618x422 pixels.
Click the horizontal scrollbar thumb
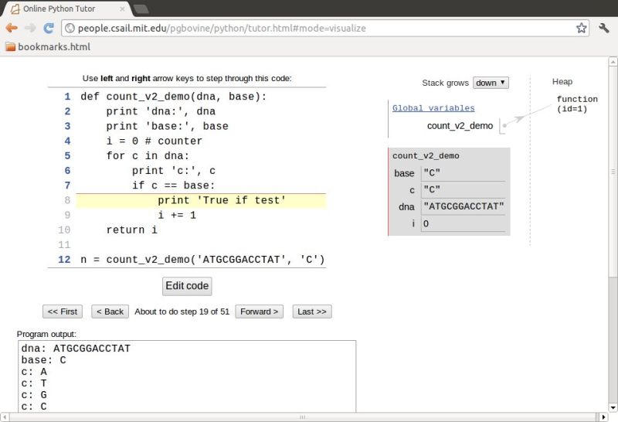(302, 417)
